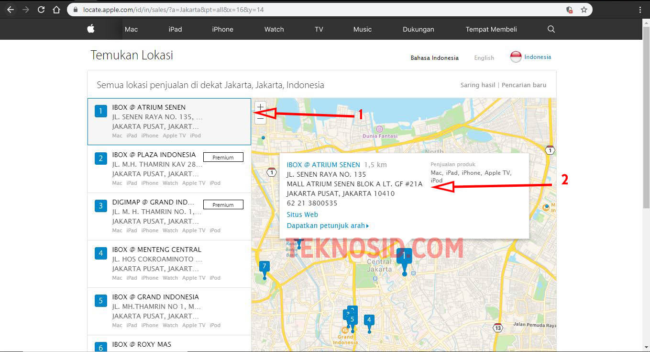Open Situs Web link in popup

pos(302,215)
